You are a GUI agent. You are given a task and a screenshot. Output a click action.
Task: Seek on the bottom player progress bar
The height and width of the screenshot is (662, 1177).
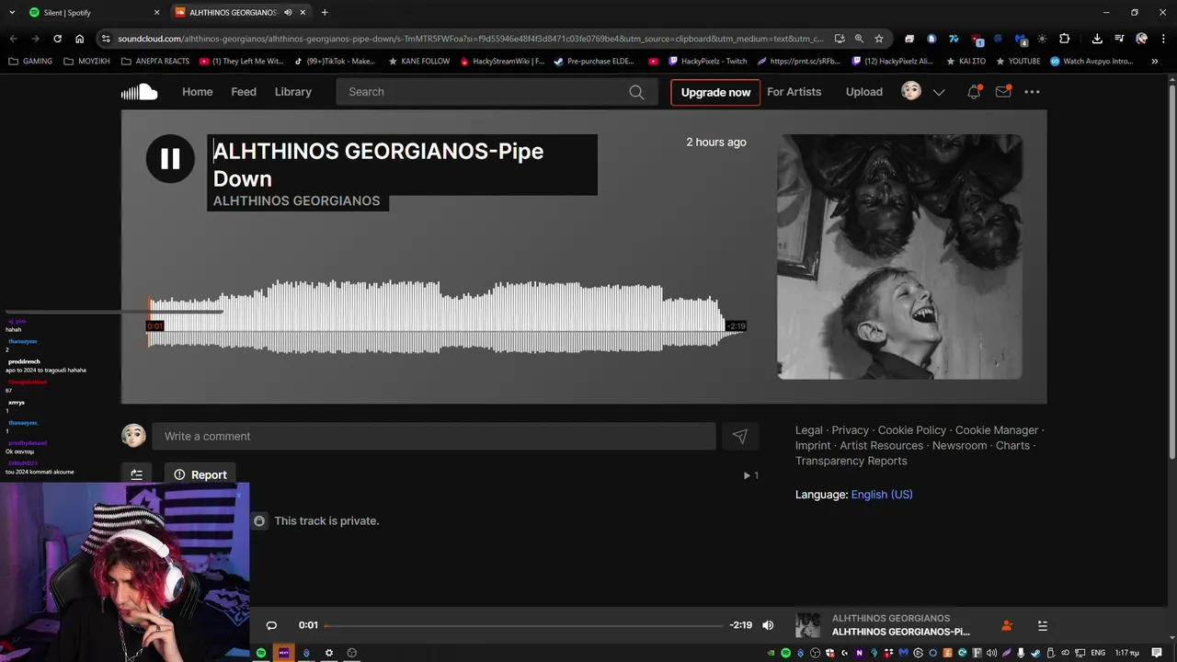click(523, 625)
